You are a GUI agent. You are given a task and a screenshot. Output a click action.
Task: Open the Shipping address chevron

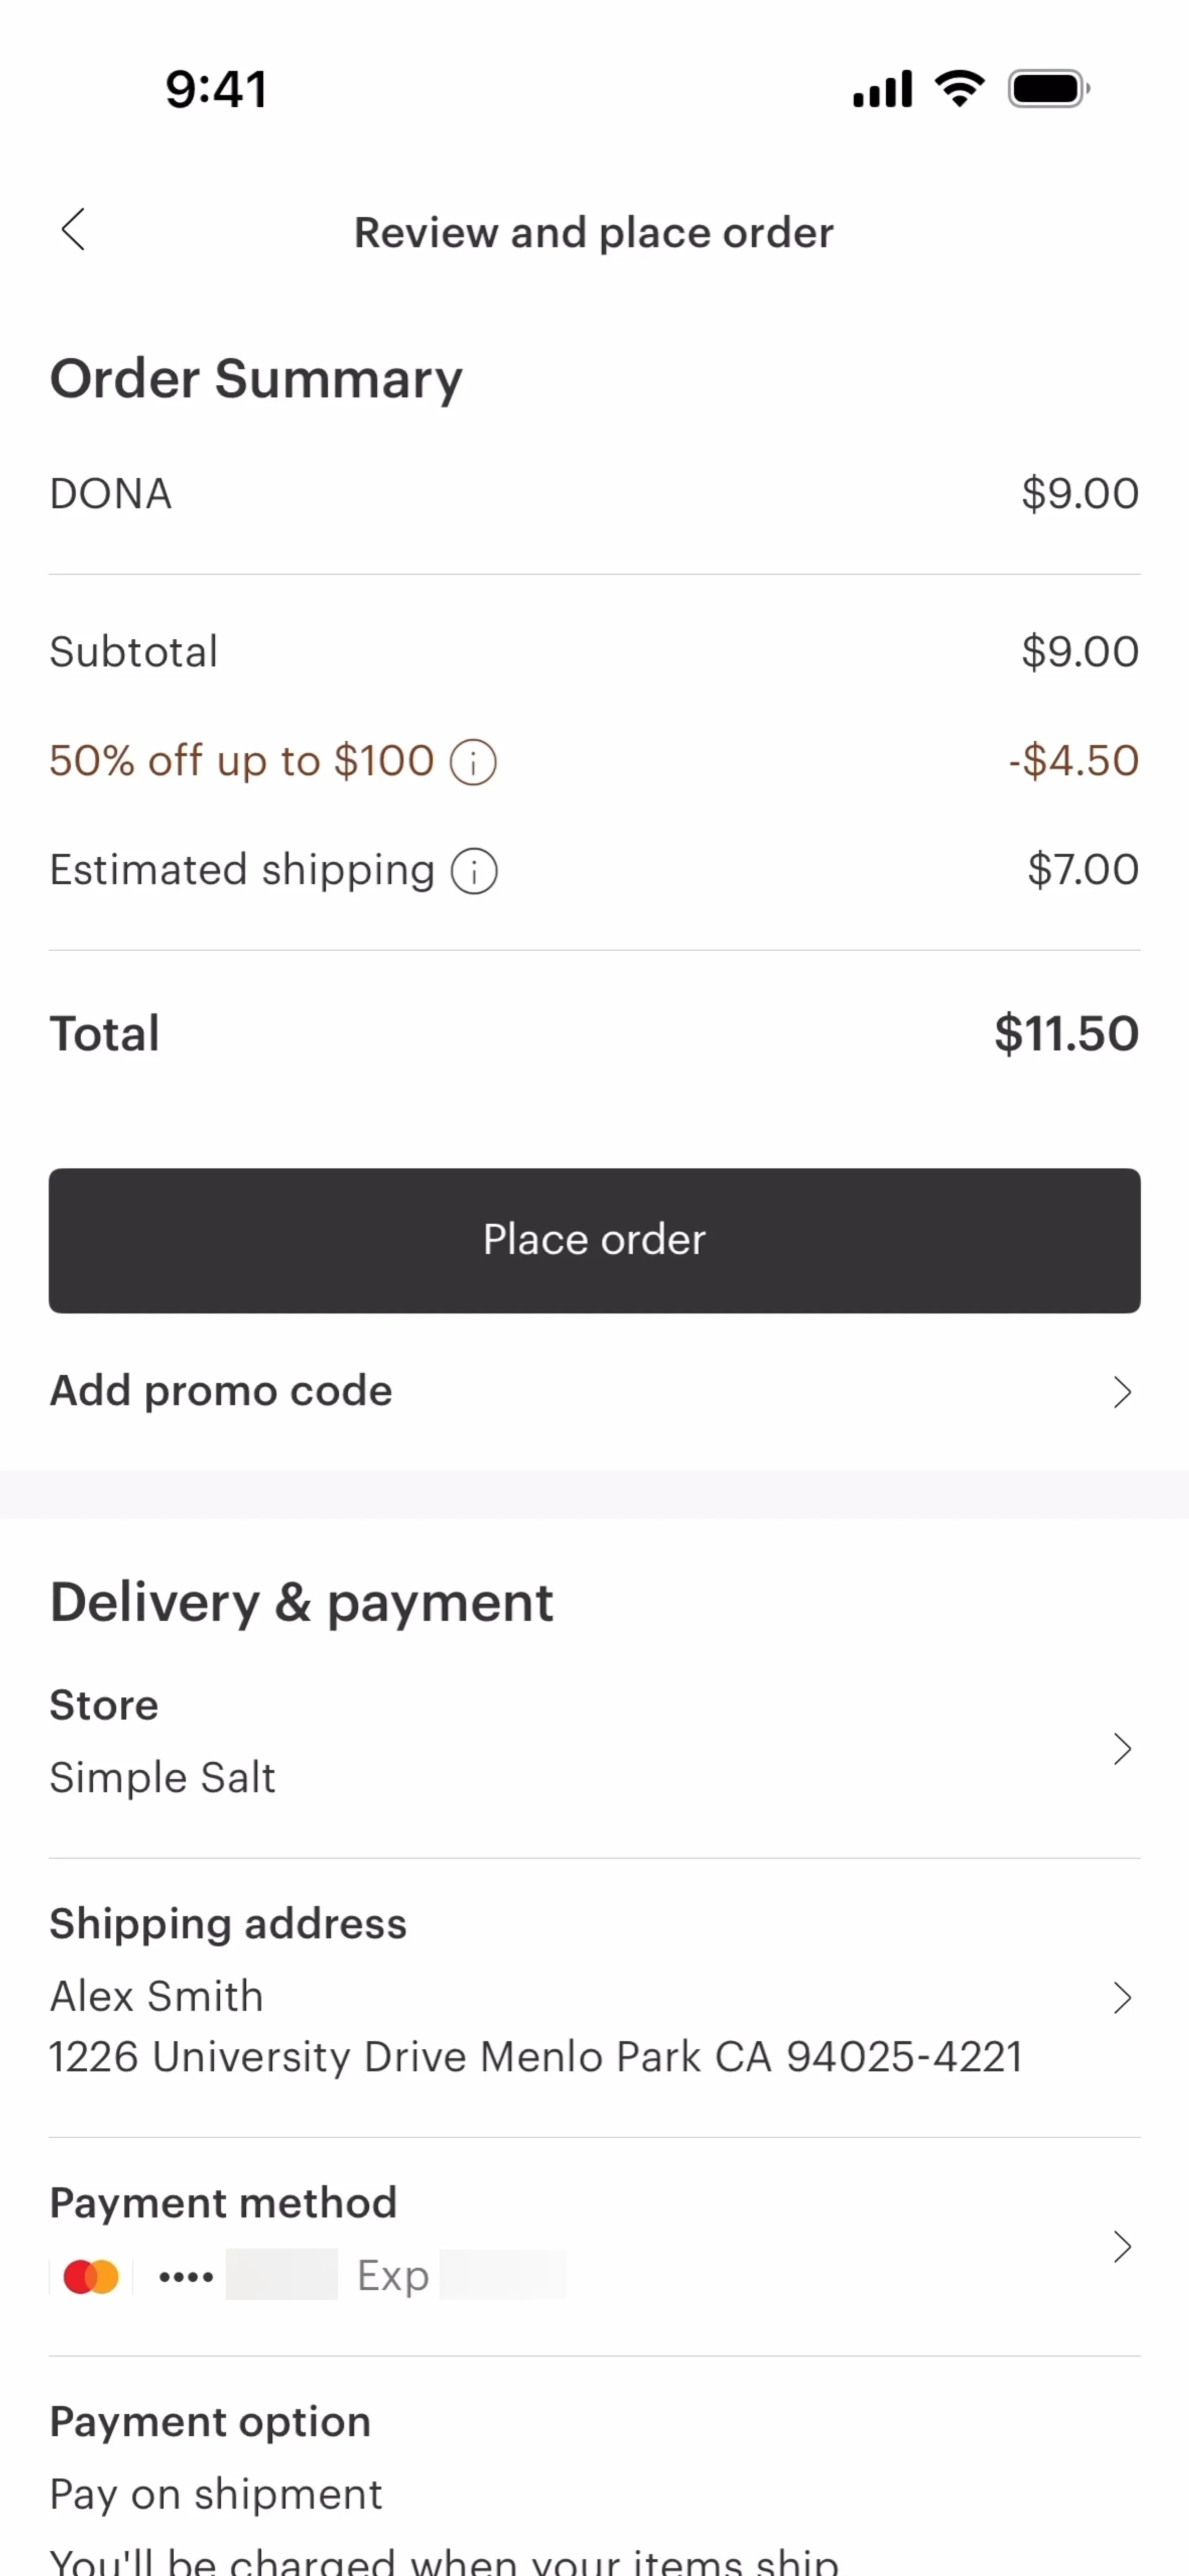(1122, 1998)
